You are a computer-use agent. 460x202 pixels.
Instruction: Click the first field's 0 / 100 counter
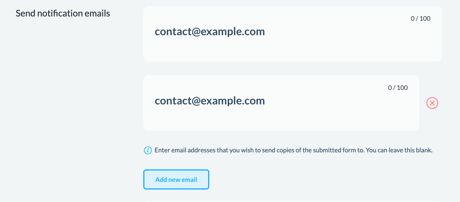(420, 19)
